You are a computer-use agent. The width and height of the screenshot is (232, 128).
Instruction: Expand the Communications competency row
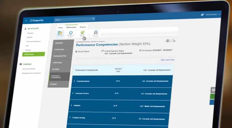pyautogui.click(x=74, y=81)
